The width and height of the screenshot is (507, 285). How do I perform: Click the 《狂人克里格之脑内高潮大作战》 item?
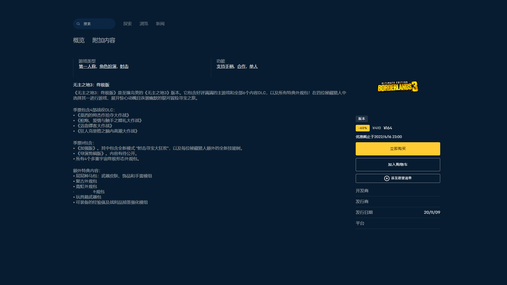pos(106,131)
